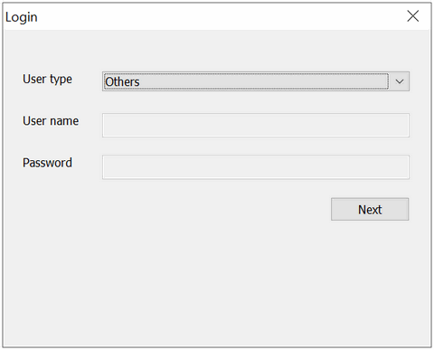The image size is (434, 350).
Task: Click the 'Login' window title
Action: click(22, 17)
